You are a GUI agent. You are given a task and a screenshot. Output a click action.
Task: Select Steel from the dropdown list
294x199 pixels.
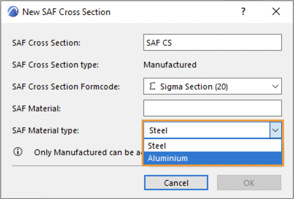(157, 146)
